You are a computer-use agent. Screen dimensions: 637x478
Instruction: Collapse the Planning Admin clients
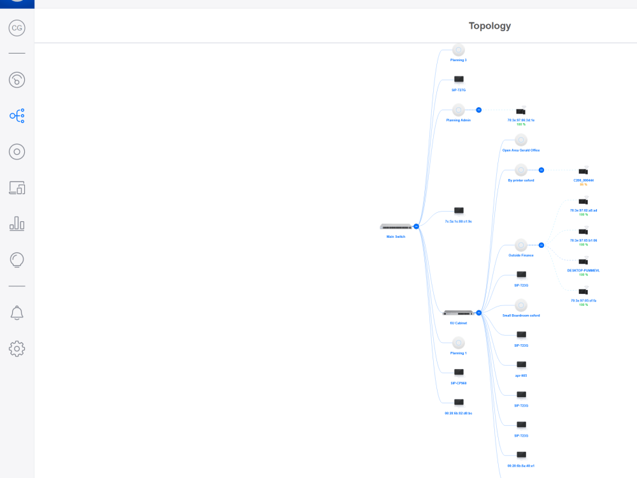click(478, 110)
